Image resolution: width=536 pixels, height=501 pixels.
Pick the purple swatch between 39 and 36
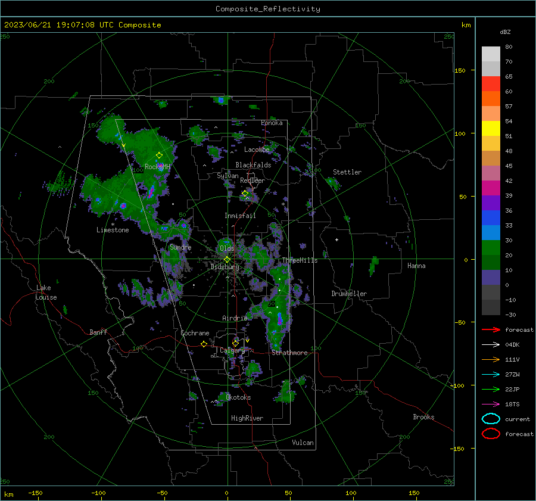(491, 203)
